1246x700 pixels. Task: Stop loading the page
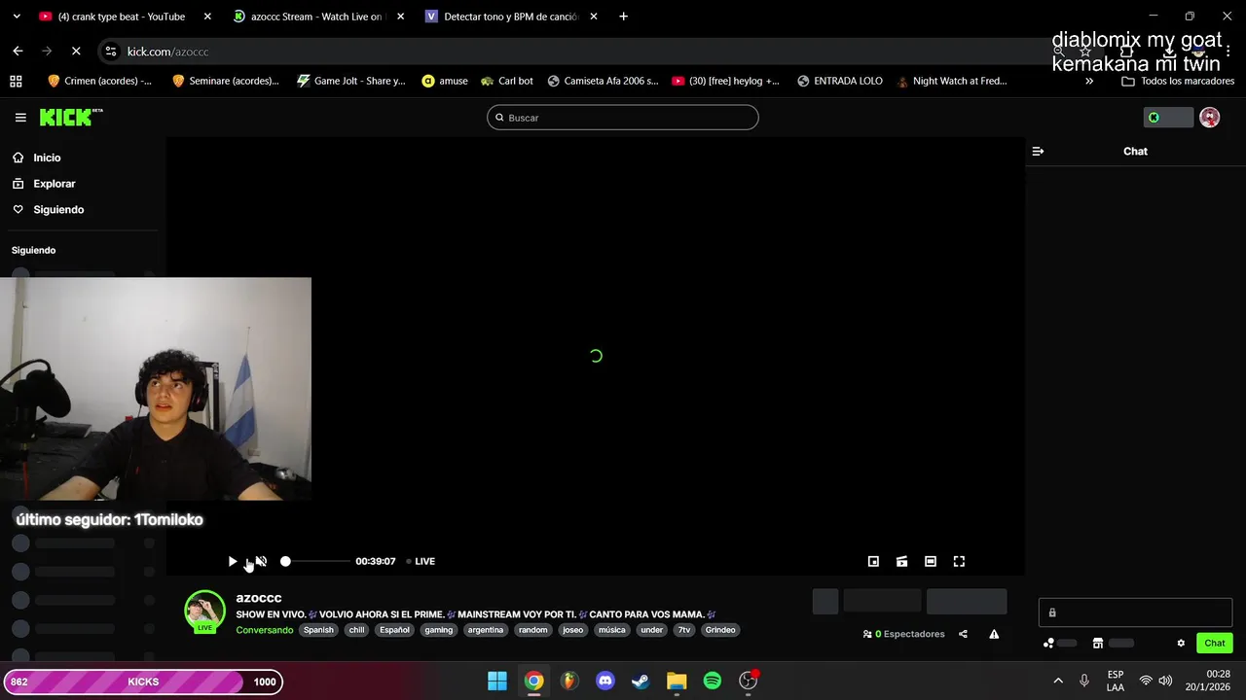[76, 52]
